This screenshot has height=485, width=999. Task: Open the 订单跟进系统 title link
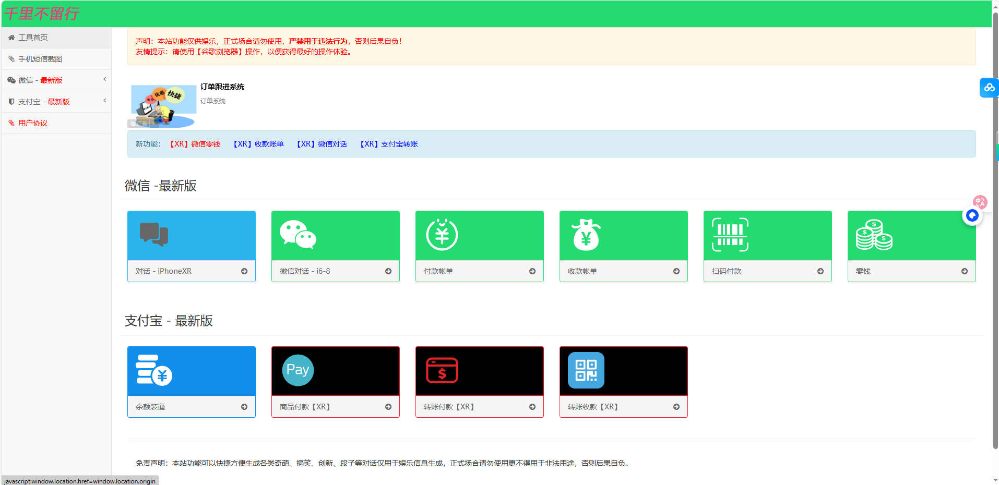click(222, 87)
